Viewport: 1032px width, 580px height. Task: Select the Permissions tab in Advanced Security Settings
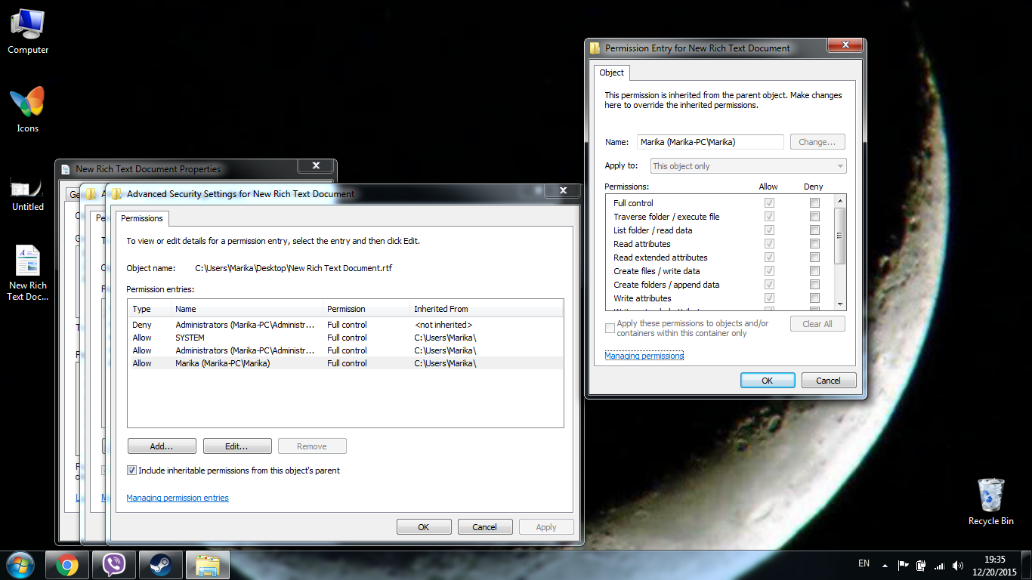click(142, 218)
